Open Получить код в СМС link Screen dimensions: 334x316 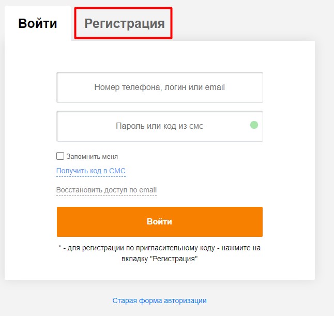point(90,171)
